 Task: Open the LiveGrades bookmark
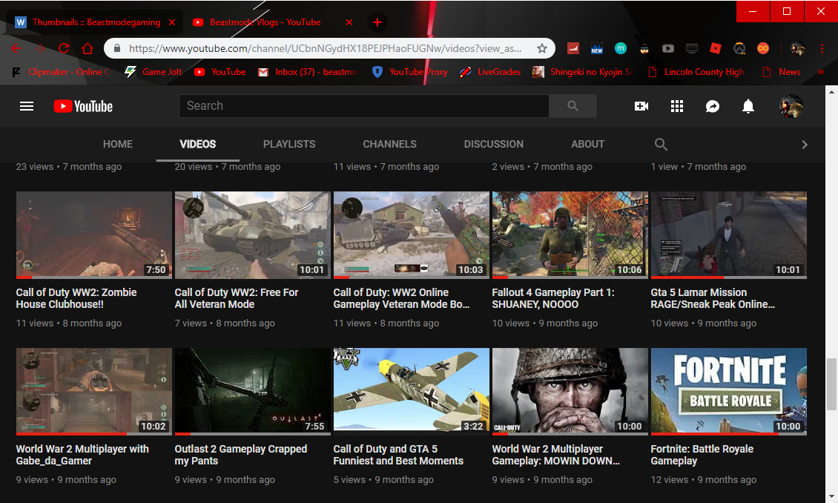(x=490, y=72)
